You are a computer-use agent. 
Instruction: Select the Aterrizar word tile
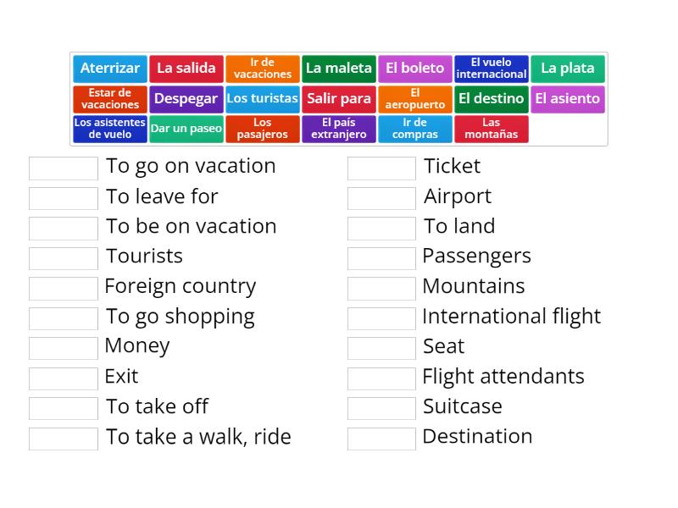tap(109, 69)
